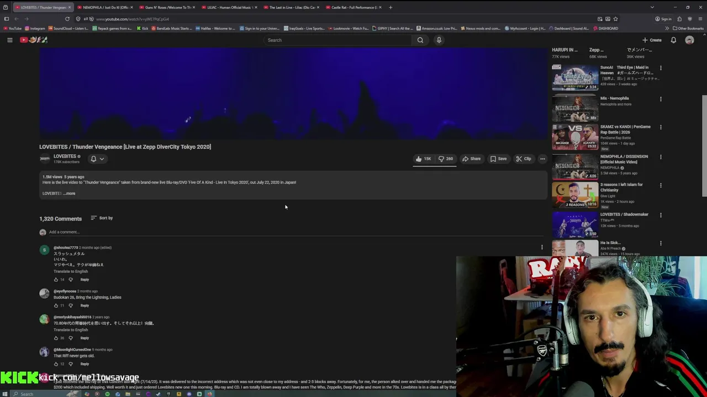The image size is (707, 397).
Task: Open options for SKAMZ vs KANDI video
Action: pyautogui.click(x=661, y=127)
